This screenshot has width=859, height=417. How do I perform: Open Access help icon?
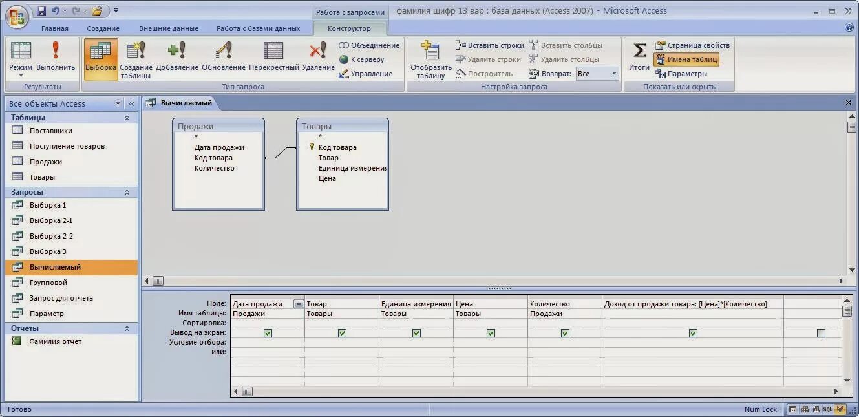[849, 28]
